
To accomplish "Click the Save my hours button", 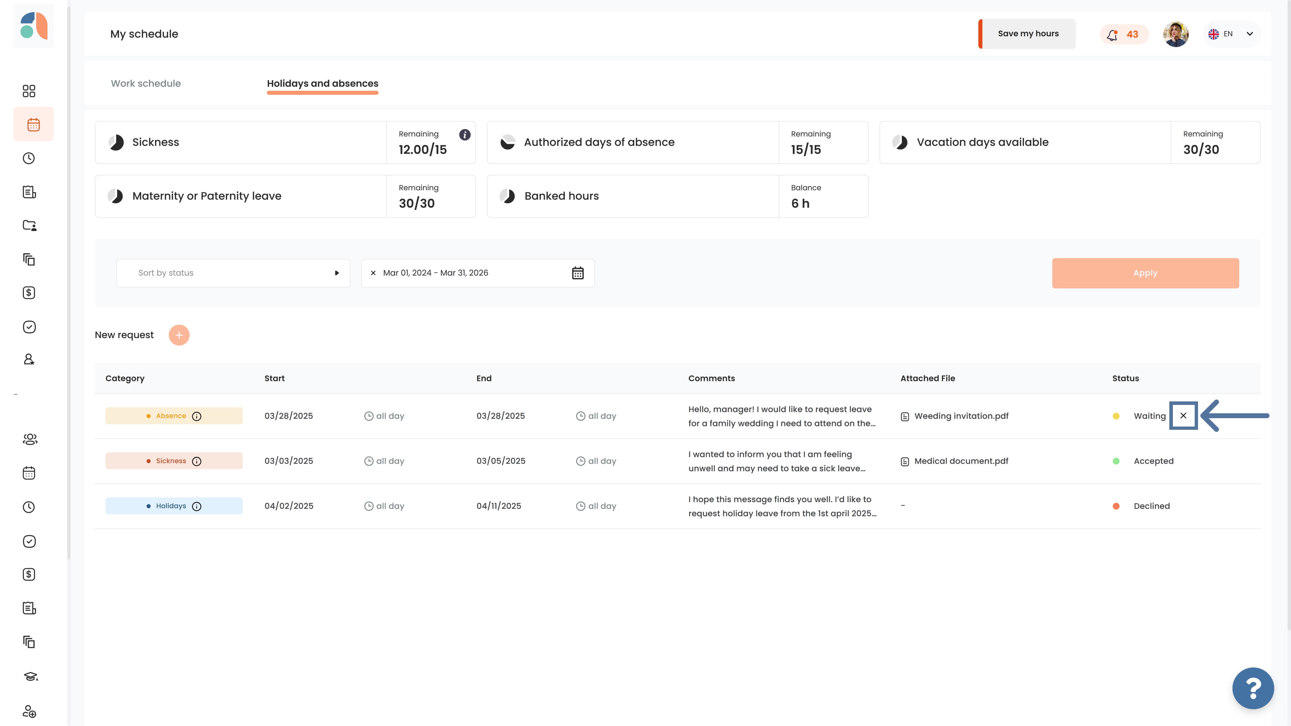I will (x=1027, y=34).
